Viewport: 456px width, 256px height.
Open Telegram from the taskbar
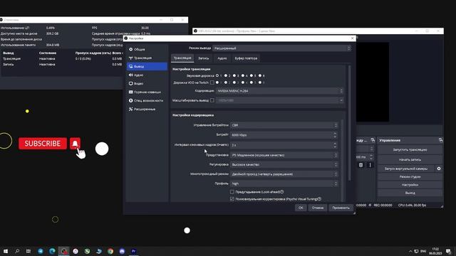(x=41, y=251)
